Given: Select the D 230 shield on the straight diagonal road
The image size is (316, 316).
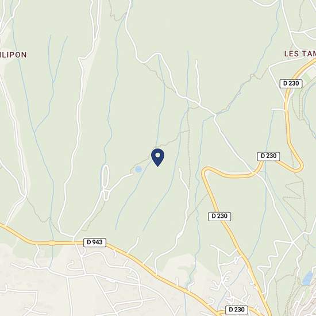Looking at the screenshot, I should [x=219, y=216].
